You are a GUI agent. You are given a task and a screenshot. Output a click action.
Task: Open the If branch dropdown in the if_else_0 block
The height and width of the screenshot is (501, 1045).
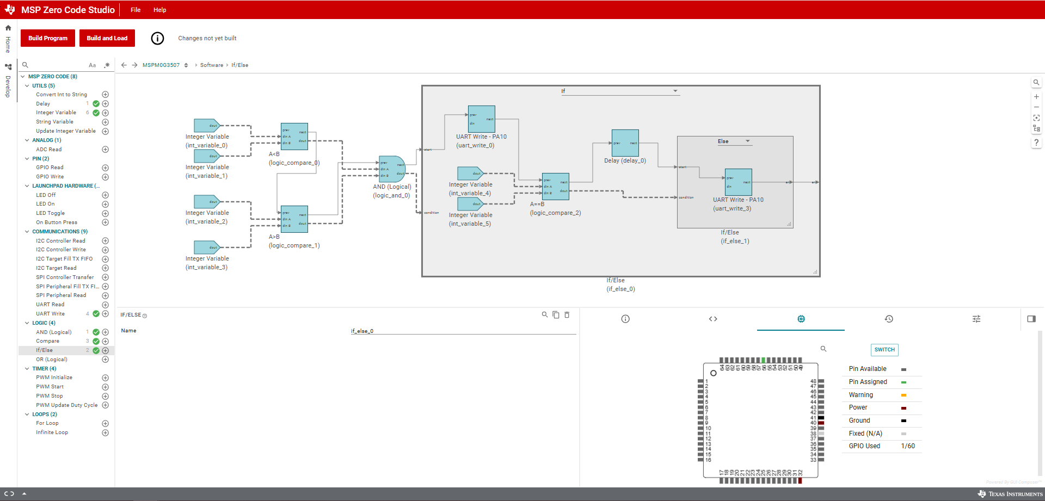click(x=675, y=91)
